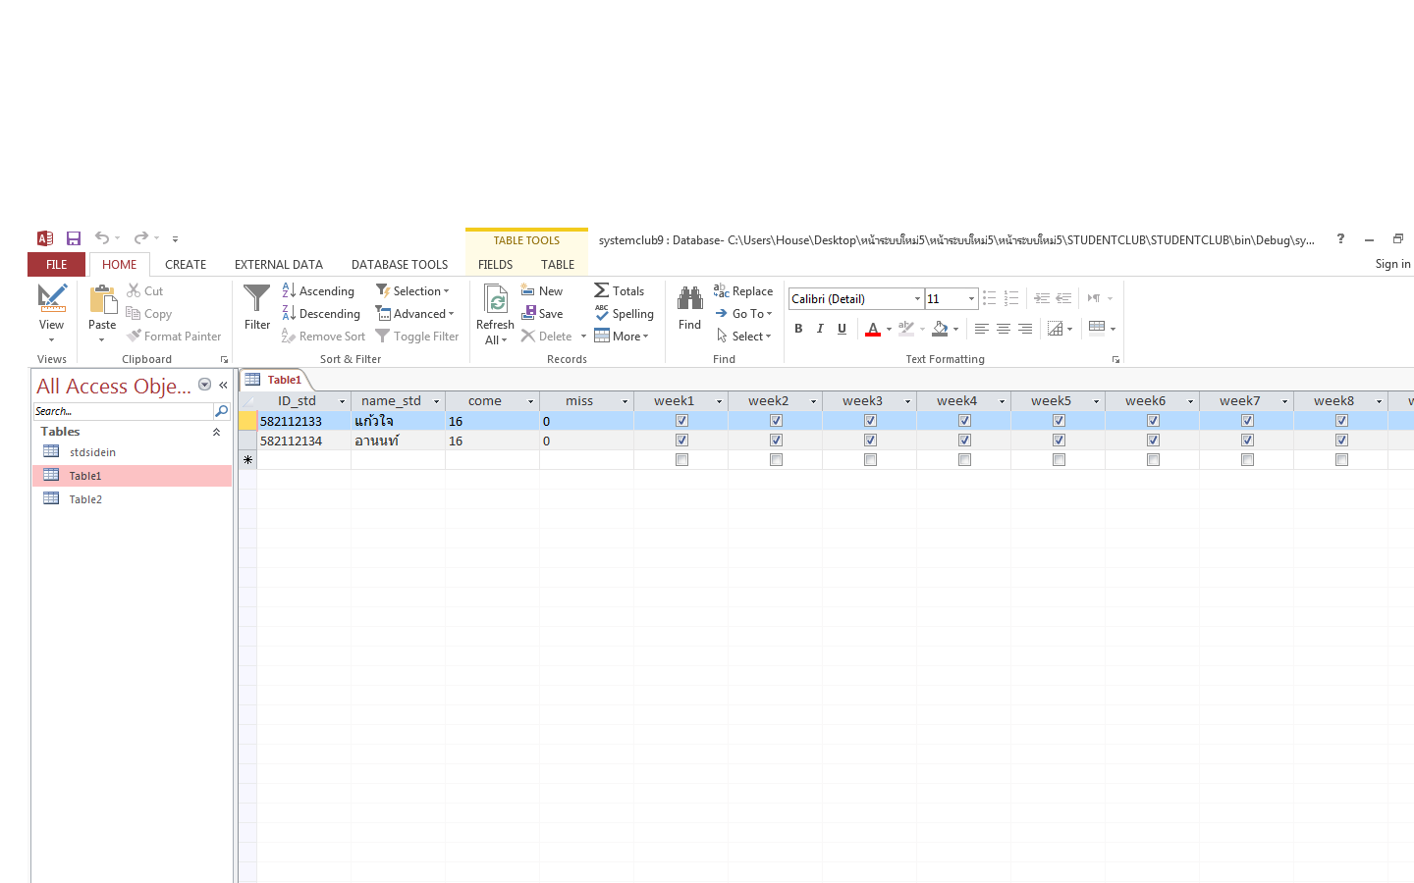1414x883 pixels.
Task: Switch to the DATABASE TOOLS tab
Action: [x=400, y=265]
